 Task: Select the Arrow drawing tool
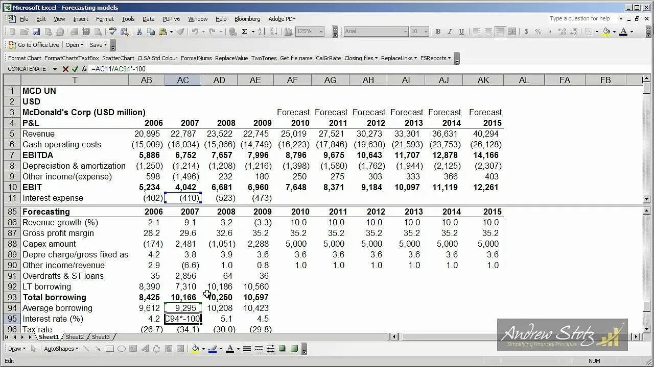pos(98,349)
